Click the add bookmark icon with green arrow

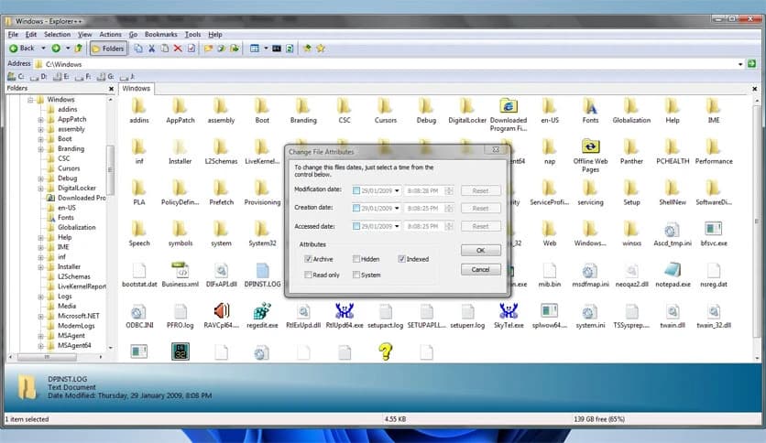307,49
